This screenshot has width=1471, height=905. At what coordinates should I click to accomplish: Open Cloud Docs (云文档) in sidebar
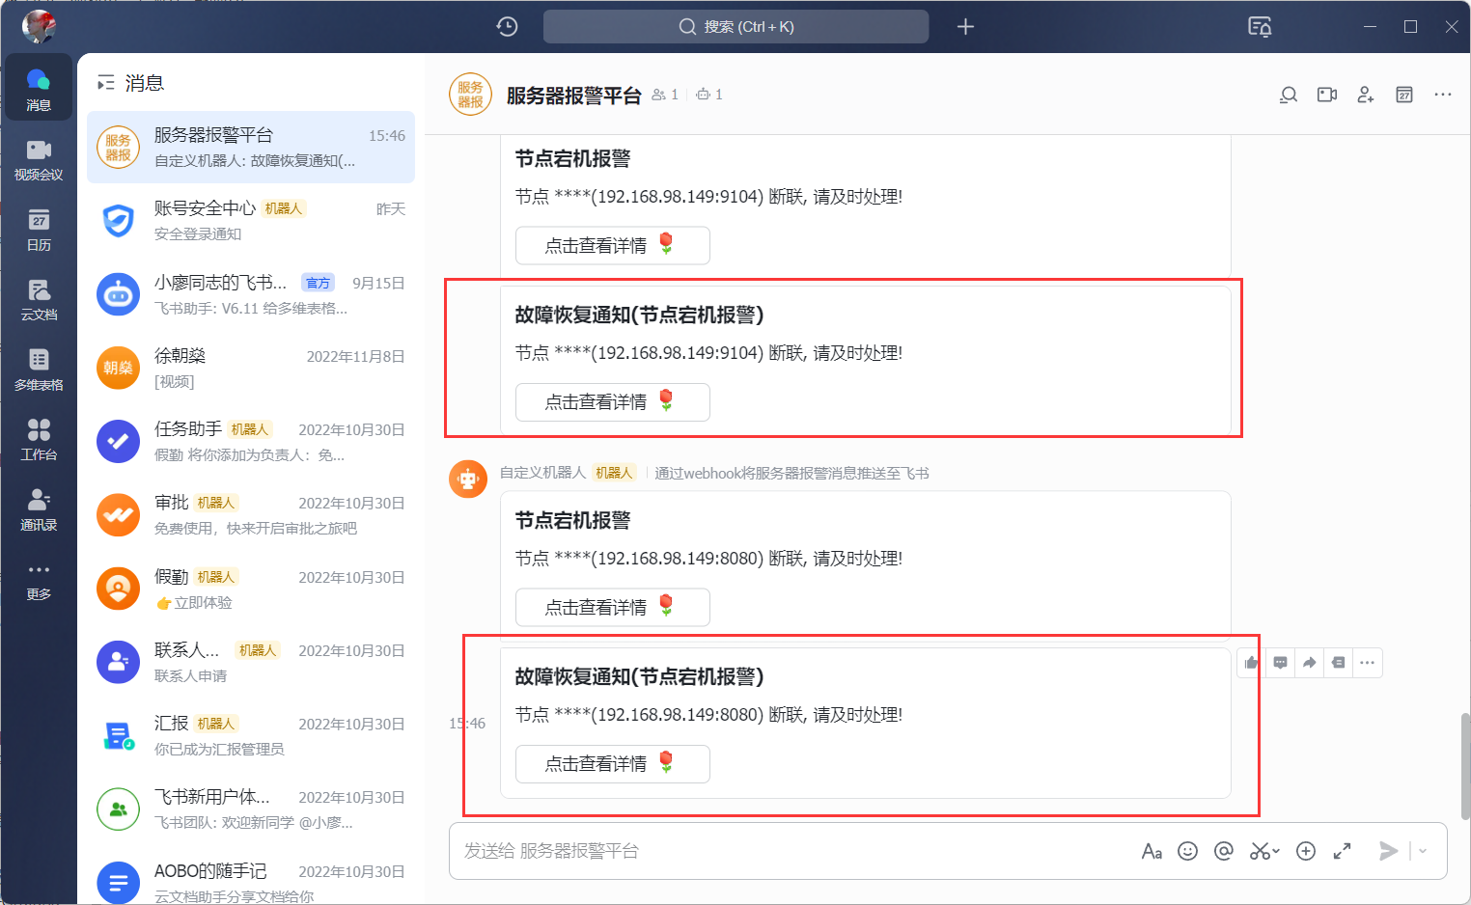39,299
